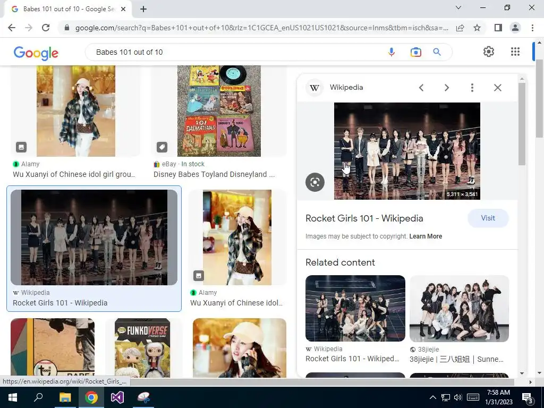Open a new browser tab
This screenshot has width=544, height=408.
(143, 9)
